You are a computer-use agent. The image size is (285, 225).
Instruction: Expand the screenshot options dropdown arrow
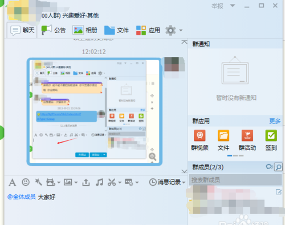[x=120, y=182]
